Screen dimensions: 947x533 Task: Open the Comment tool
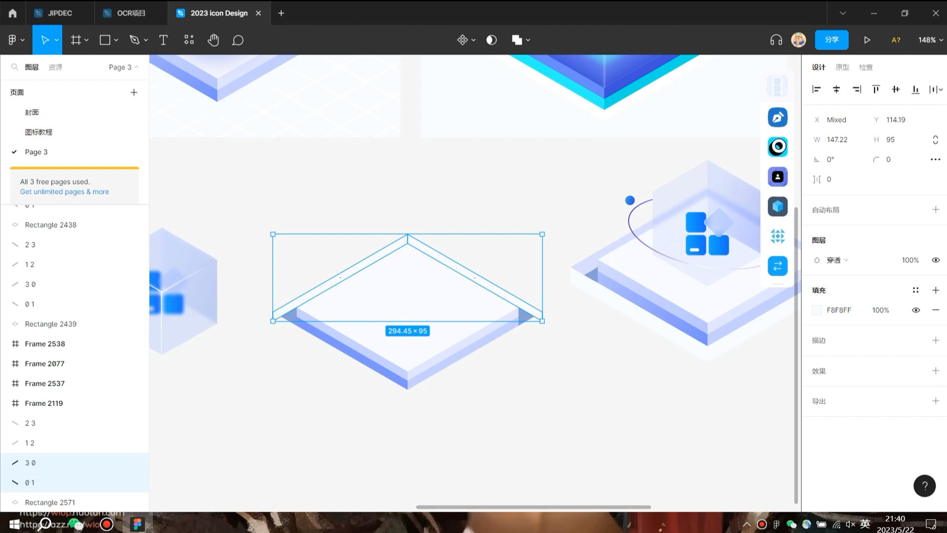coord(237,40)
